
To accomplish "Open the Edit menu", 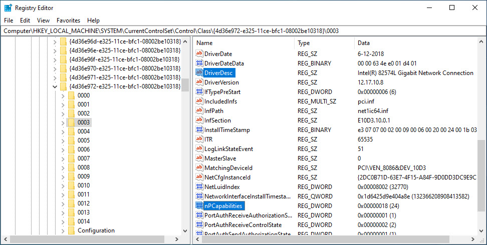I will pyautogui.click(x=25, y=20).
